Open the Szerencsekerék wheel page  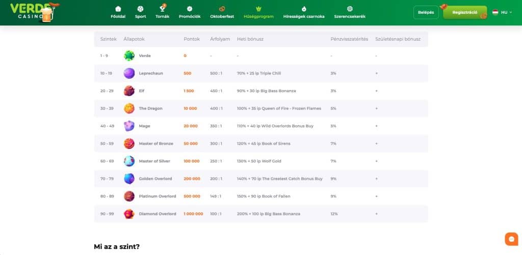tap(350, 12)
